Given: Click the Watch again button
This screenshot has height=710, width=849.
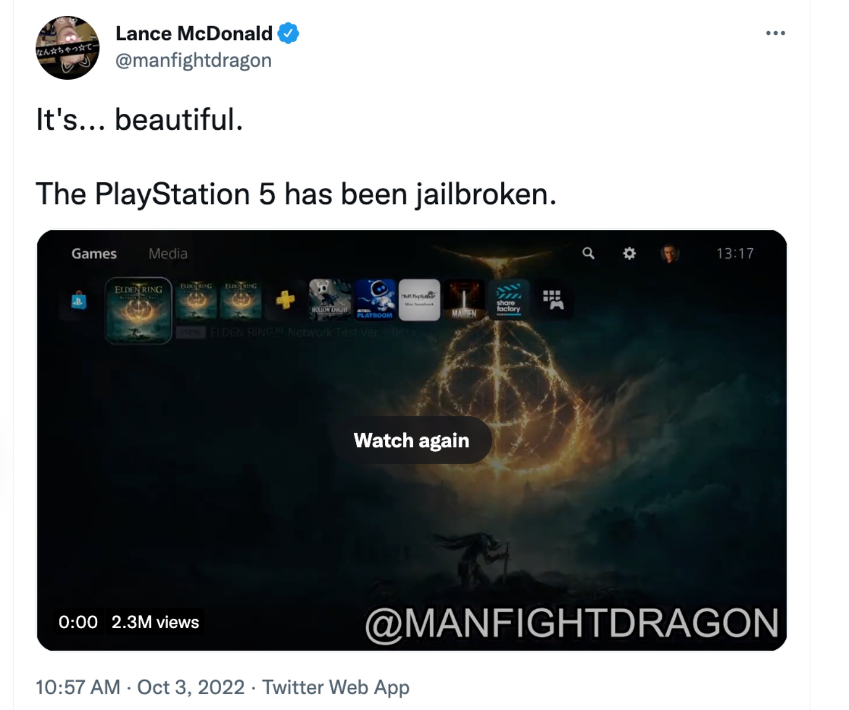Looking at the screenshot, I should pos(412,441).
